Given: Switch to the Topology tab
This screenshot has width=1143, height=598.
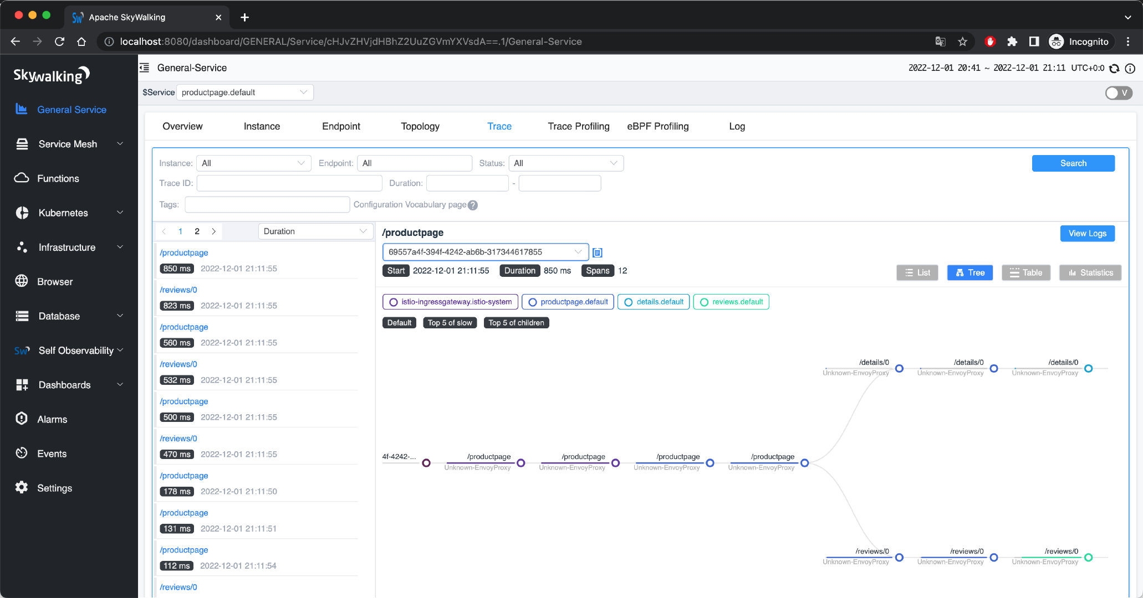Looking at the screenshot, I should (420, 126).
